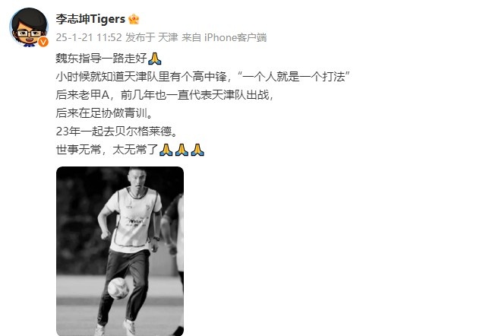Click the quoted text 一个人就是一个打法
Screen dimensions: 480x336
point(294,77)
